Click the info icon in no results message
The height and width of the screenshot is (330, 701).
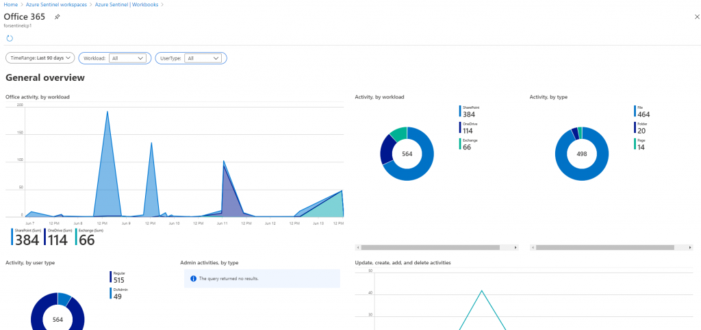pyautogui.click(x=193, y=279)
